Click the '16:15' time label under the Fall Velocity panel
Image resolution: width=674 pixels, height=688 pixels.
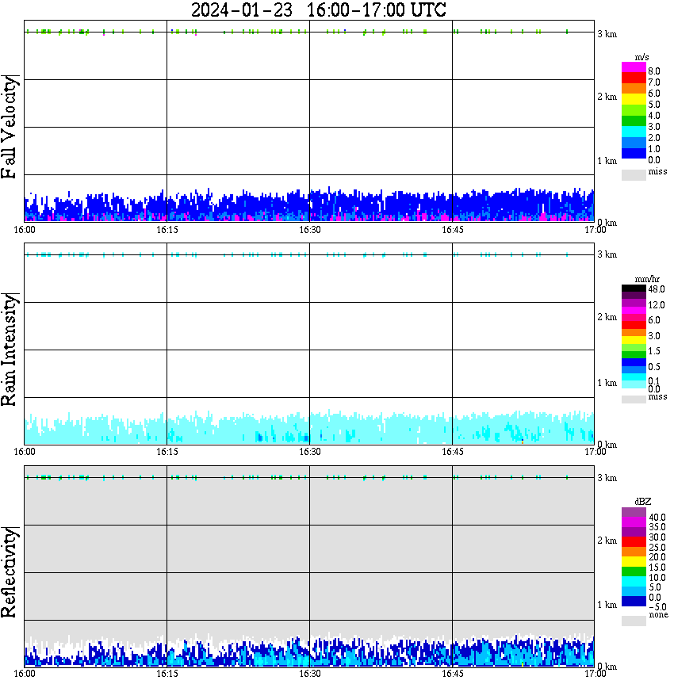click(x=167, y=230)
